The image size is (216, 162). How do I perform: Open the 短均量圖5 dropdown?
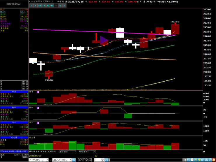click(94, 152)
